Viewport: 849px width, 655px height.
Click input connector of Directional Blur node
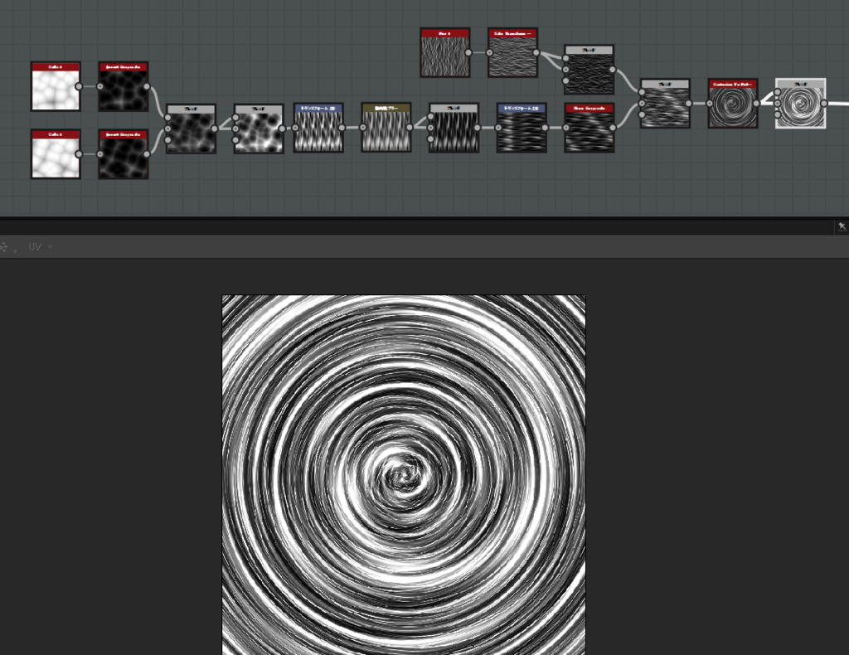363,128
